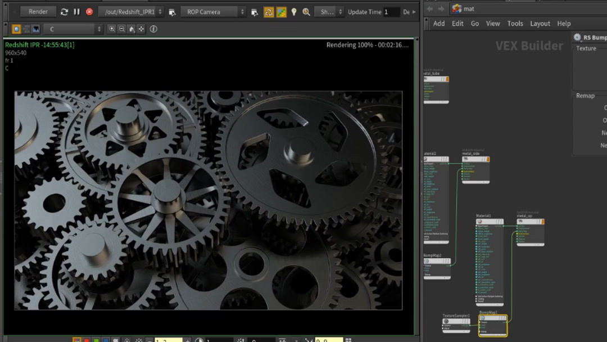This screenshot has height=342, width=607.
Task: Open the Layout menu
Action: click(540, 24)
